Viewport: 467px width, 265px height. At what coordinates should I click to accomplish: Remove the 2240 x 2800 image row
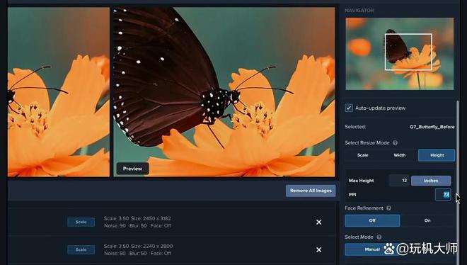pyautogui.click(x=318, y=249)
